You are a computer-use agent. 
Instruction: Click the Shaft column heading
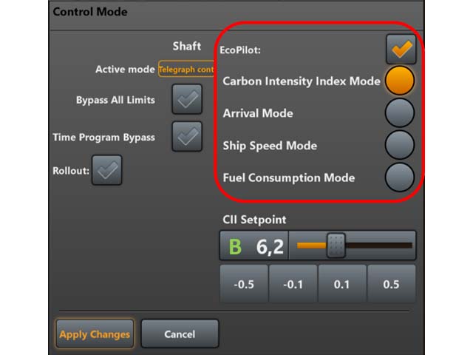(186, 46)
